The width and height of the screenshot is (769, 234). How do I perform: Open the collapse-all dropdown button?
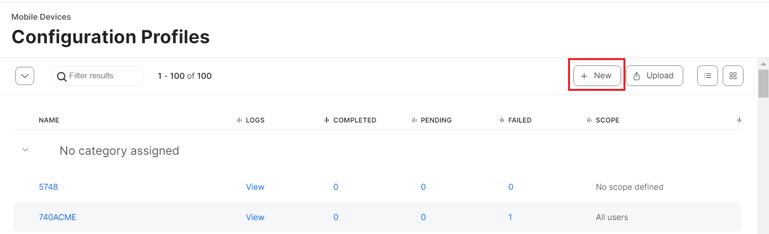tap(25, 76)
